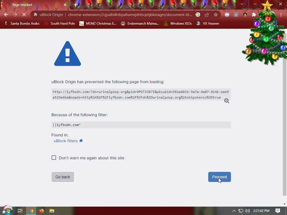This screenshot has height=215, width=287.
Task: Click the gray S extension icon
Action: (236, 15)
